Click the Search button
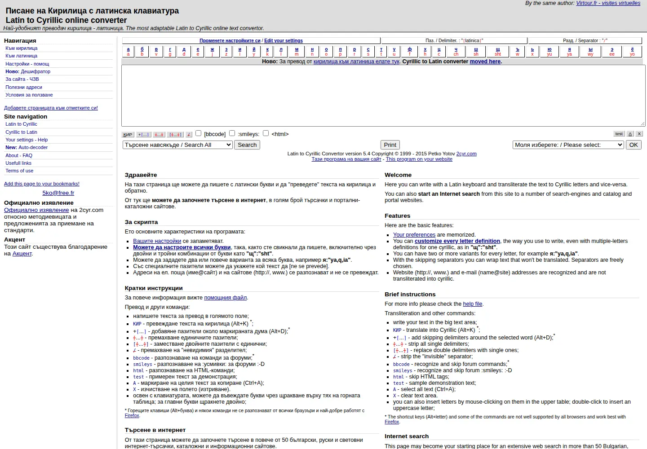 coord(247,145)
